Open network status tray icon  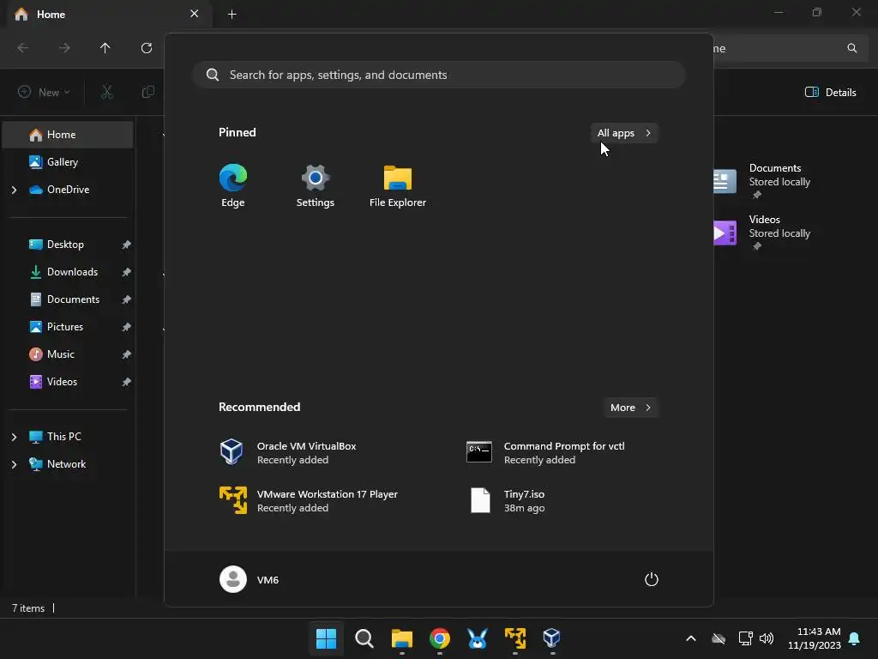point(745,638)
